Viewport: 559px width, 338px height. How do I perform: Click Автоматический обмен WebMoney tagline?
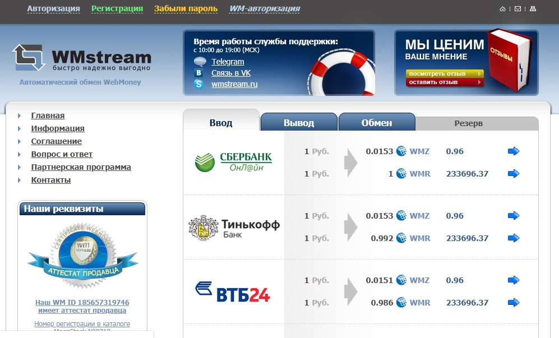(80, 82)
